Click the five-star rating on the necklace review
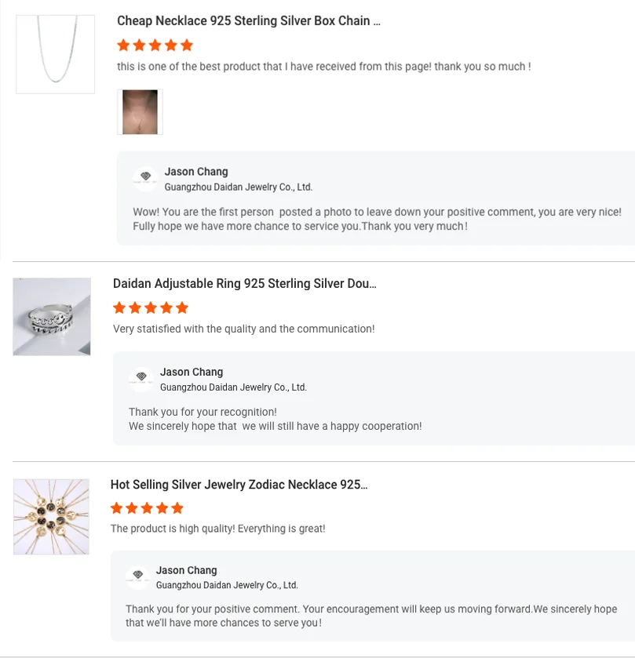635x658 pixels. [155, 45]
